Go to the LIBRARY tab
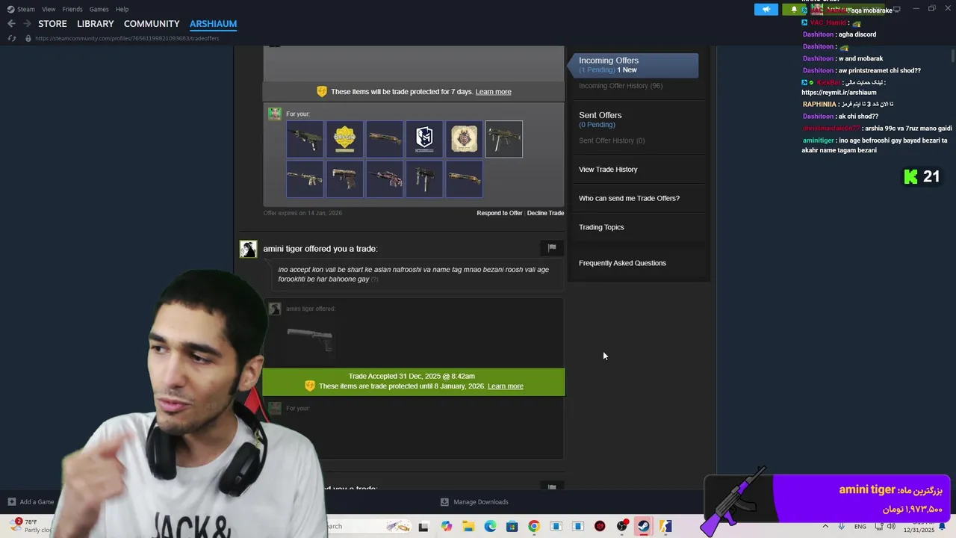The image size is (956, 538). pyautogui.click(x=96, y=24)
